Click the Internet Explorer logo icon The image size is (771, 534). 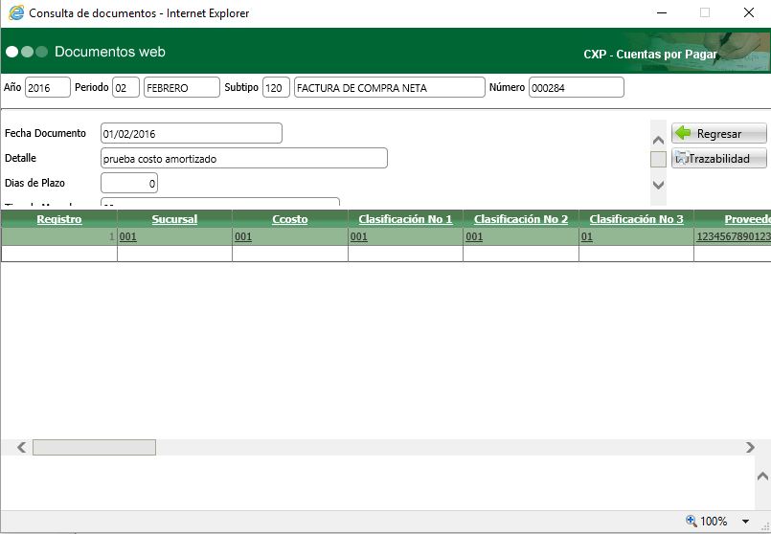point(16,12)
